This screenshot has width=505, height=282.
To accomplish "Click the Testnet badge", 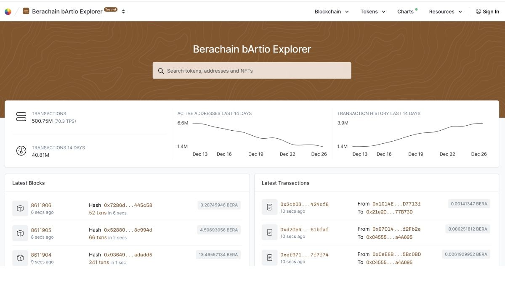I will (x=111, y=9).
